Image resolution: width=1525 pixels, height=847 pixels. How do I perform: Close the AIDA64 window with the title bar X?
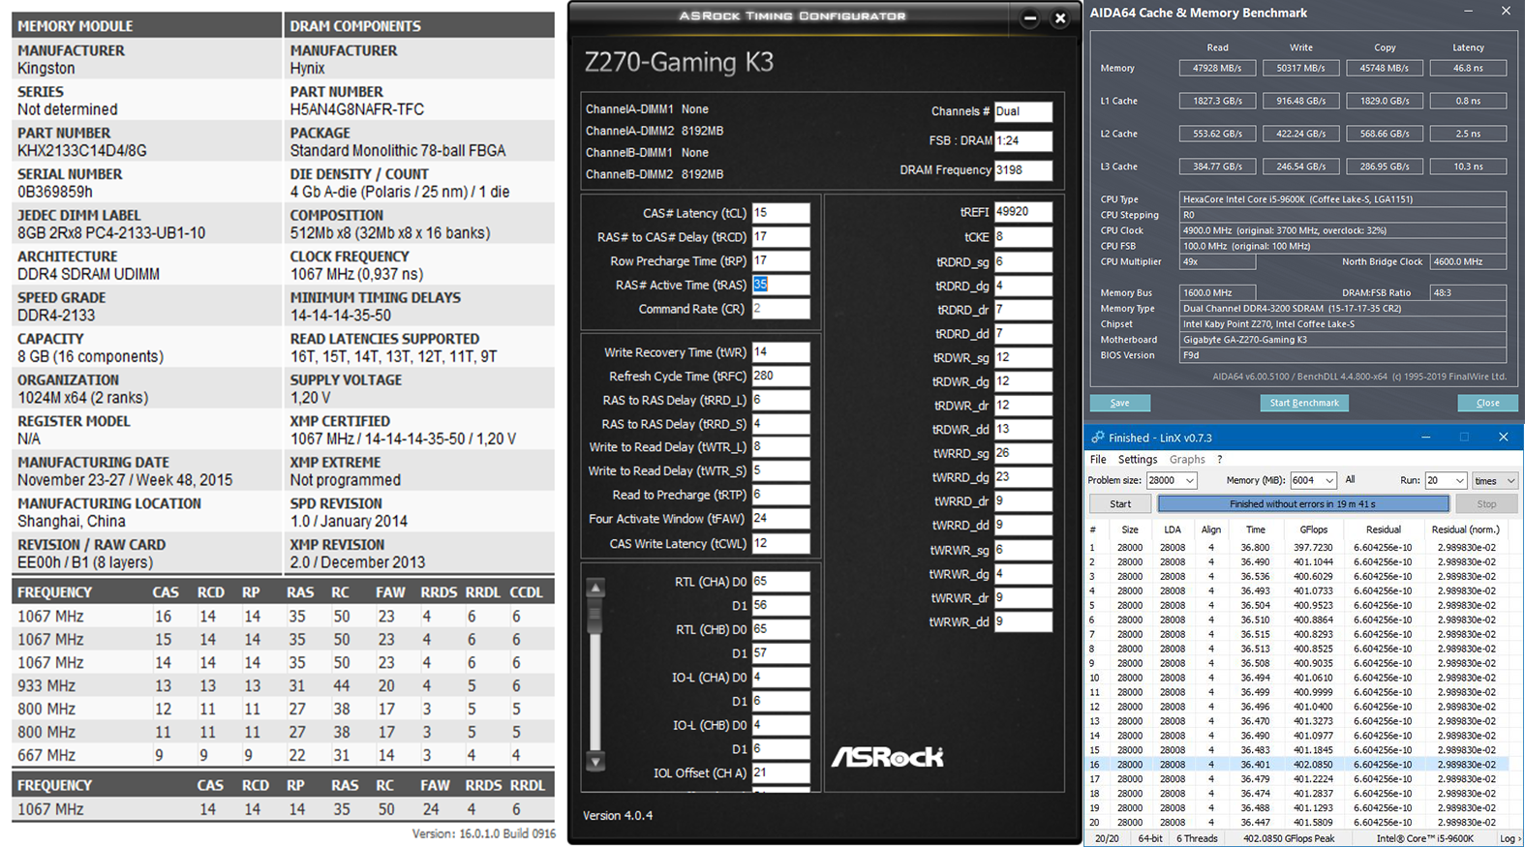point(1506,12)
